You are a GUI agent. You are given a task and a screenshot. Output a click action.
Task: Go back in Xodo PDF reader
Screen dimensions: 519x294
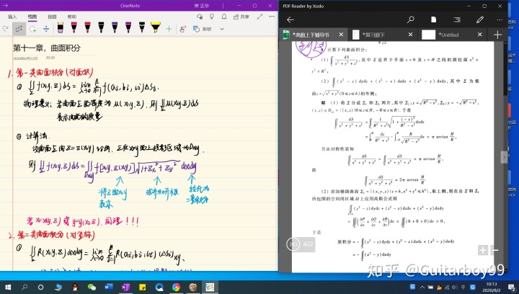(290, 20)
